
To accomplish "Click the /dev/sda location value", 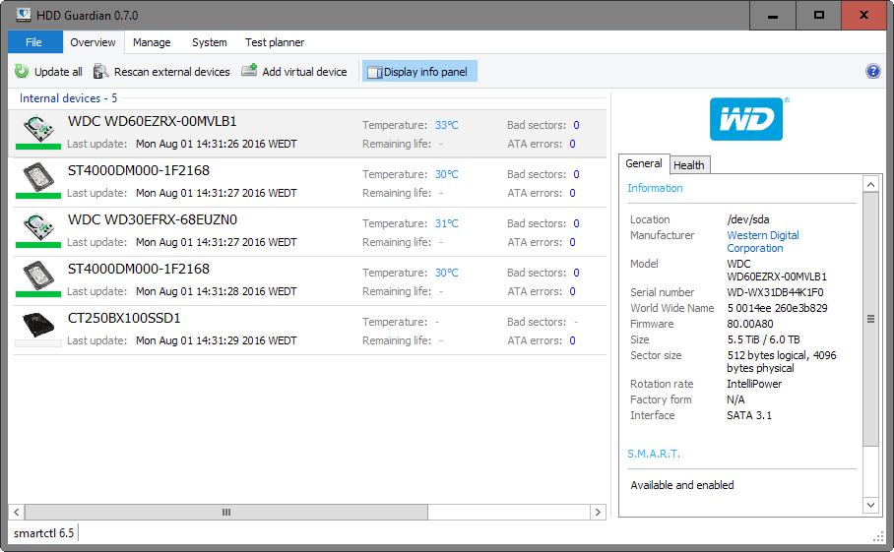I will [748, 219].
